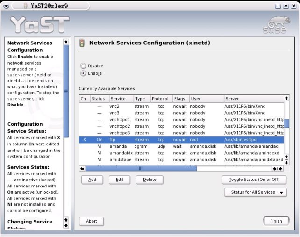
Task: Select the amandaidx service row
Action: click(181, 153)
